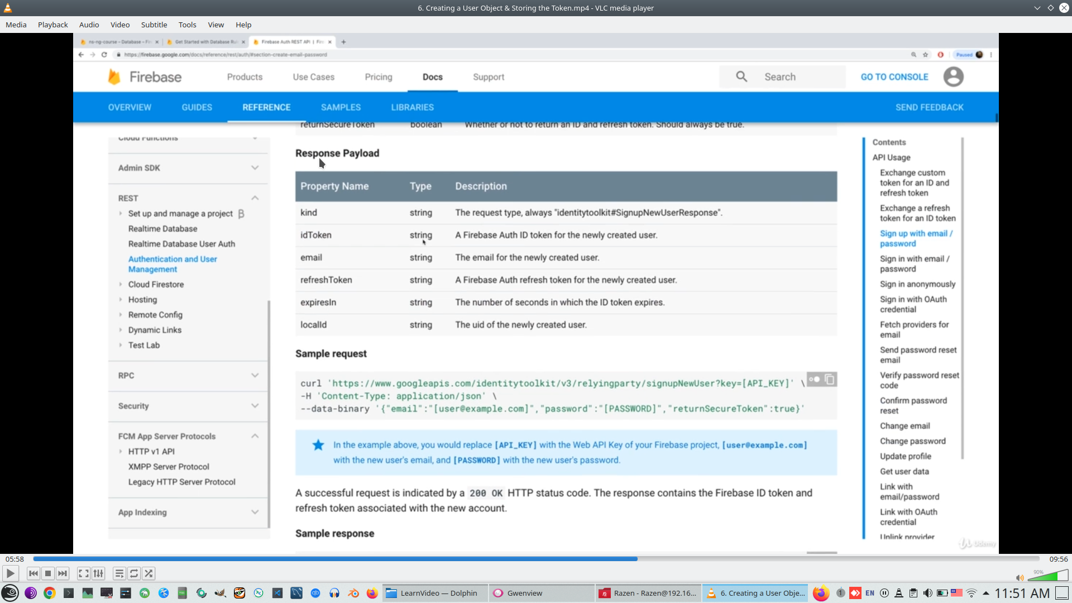Screen dimensions: 1072x603
Task: Toggle random shuffle playback
Action: [x=149, y=573]
